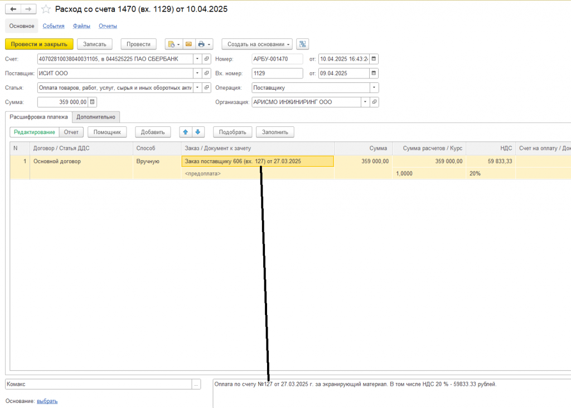This screenshot has height=408, width=571.
Task: Click the Записать button
Action: tap(95, 44)
